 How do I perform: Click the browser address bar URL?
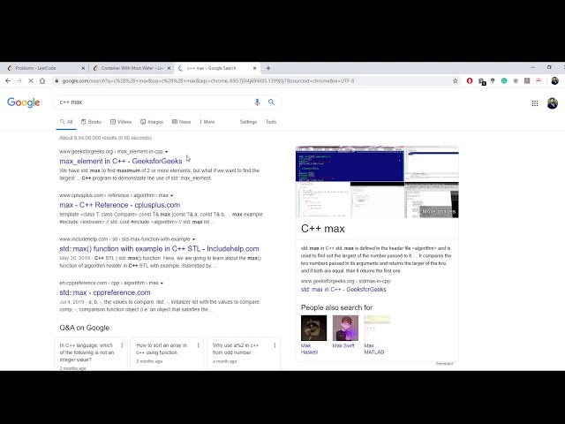[x=208, y=81]
